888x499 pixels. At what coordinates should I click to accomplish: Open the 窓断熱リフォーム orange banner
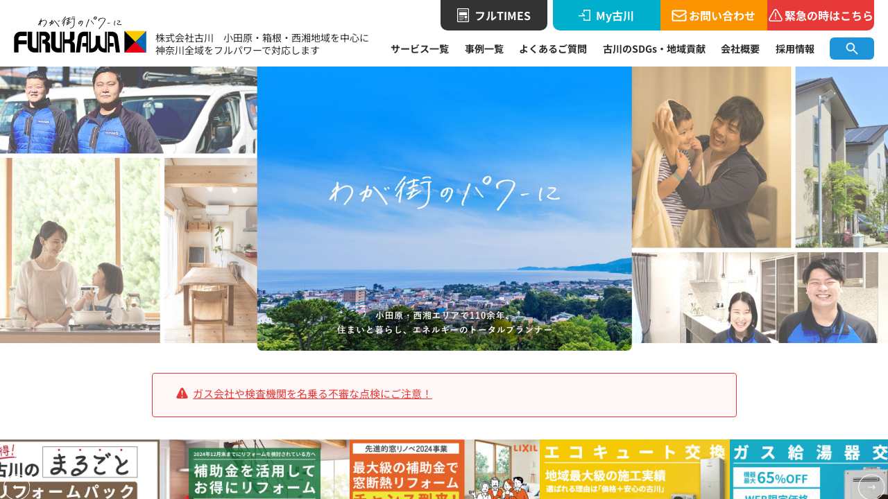(407, 471)
